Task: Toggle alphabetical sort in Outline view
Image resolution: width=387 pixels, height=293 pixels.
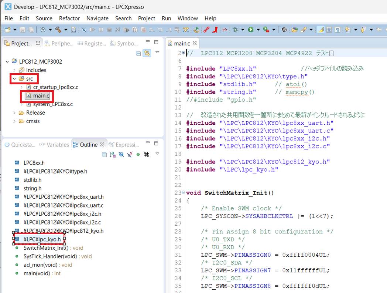Action: point(113,155)
